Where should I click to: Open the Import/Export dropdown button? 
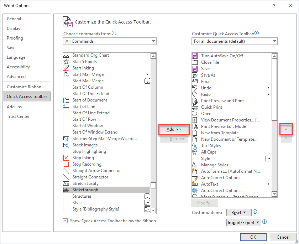click(x=244, y=222)
